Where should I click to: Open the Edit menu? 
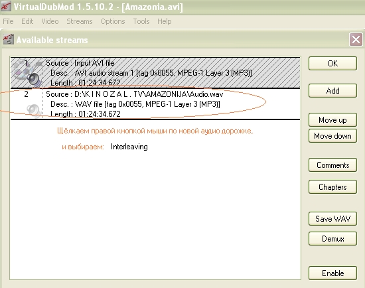(x=27, y=21)
